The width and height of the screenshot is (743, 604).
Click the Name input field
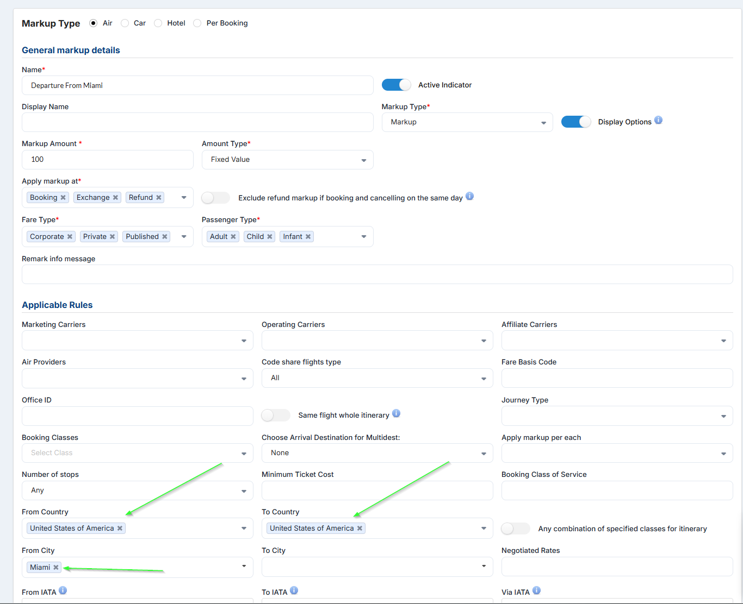click(197, 85)
